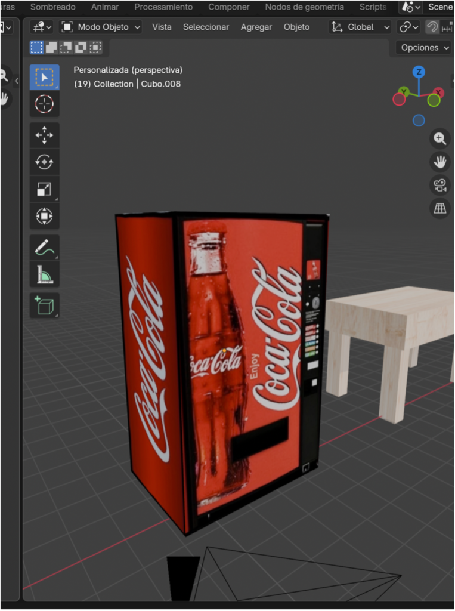This screenshot has height=611, width=455.
Task: Open the Agregar menu
Action: tap(256, 27)
